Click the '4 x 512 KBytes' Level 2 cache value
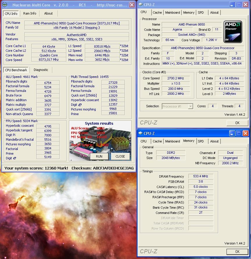Viewport: 251px width, 259px height. (229, 89)
